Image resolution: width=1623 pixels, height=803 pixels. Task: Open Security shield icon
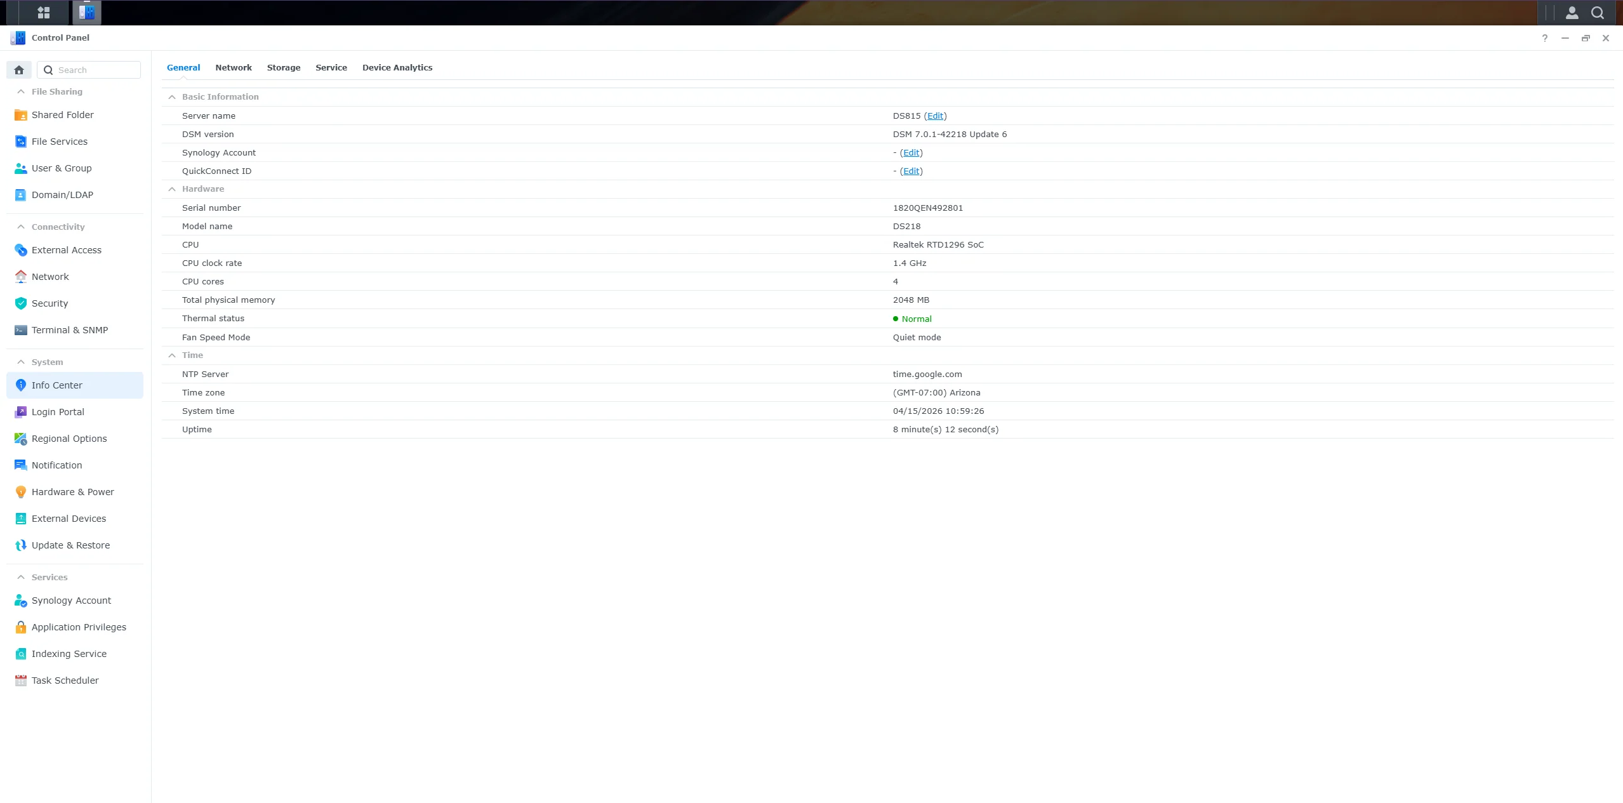click(x=20, y=303)
